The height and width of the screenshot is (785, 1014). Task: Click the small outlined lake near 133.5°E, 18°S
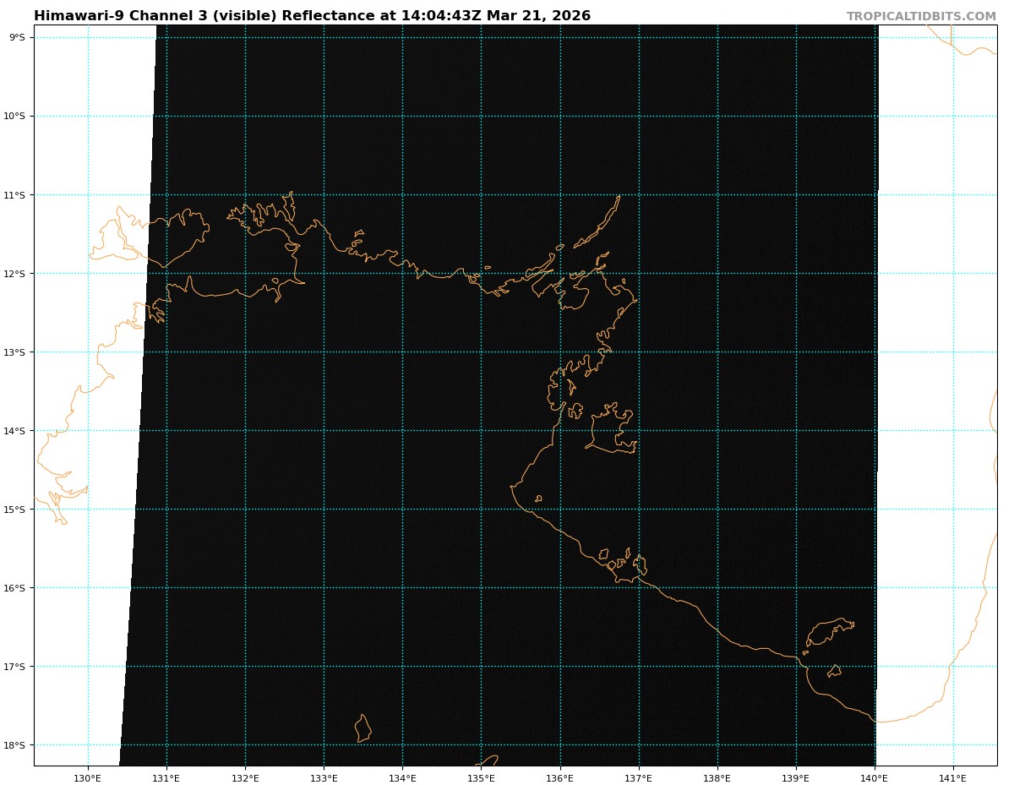pos(363,728)
